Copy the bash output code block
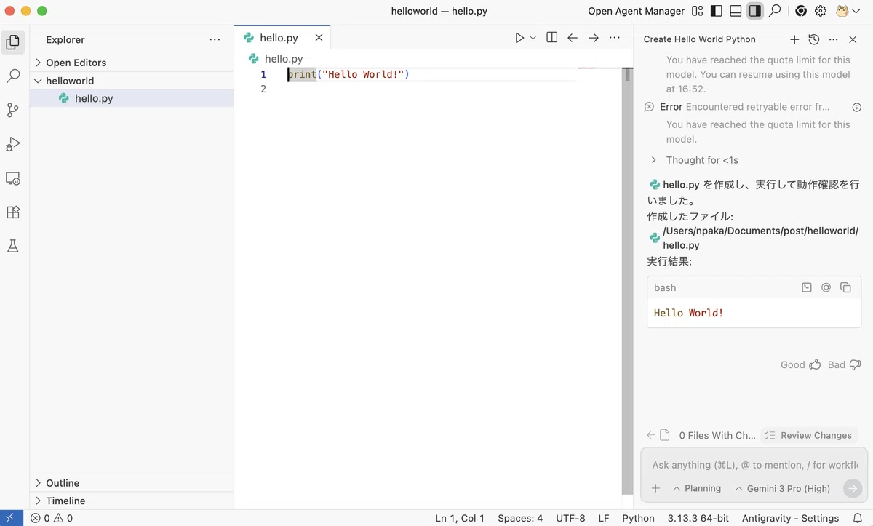Image resolution: width=873 pixels, height=526 pixels. point(845,287)
